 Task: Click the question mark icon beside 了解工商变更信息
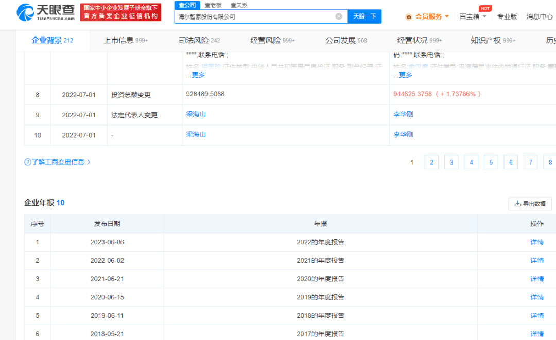coord(27,162)
